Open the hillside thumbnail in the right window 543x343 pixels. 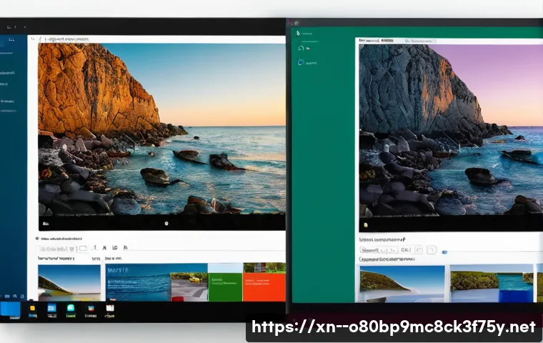tap(402, 284)
